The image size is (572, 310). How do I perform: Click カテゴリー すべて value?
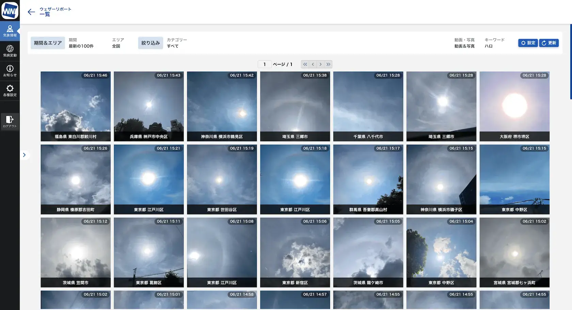(173, 46)
